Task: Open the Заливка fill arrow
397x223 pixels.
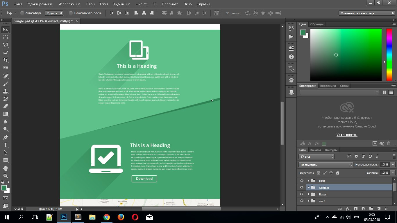Action: (393, 173)
